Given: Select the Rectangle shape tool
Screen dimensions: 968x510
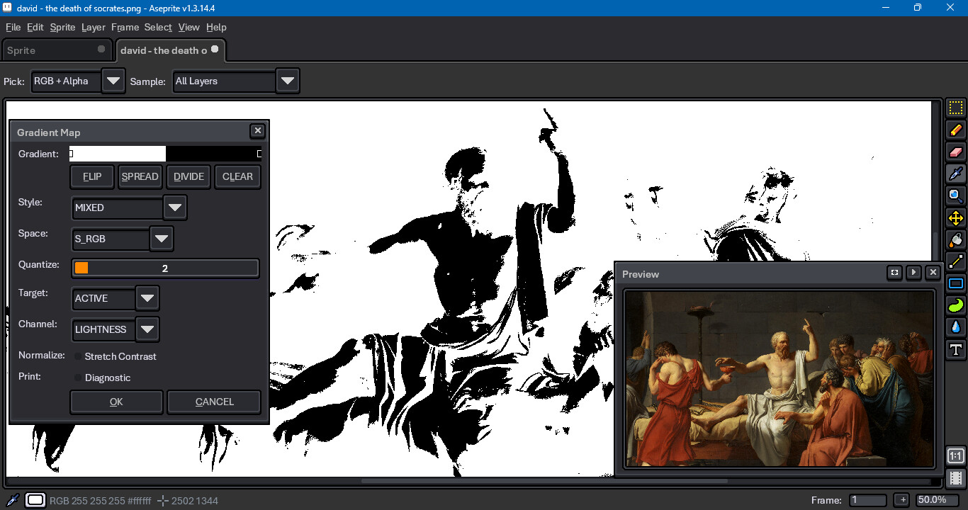Looking at the screenshot, I should click(x=956, y=284).
